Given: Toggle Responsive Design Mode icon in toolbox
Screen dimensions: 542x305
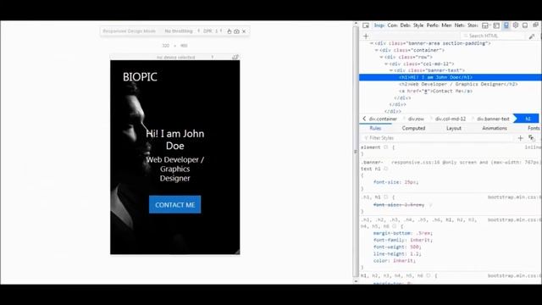Looking at the screenshot, I should [506, 25].
